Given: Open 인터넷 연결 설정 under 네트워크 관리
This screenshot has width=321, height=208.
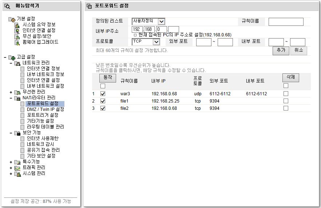Looking at the screenshot, I should [43, 80].
